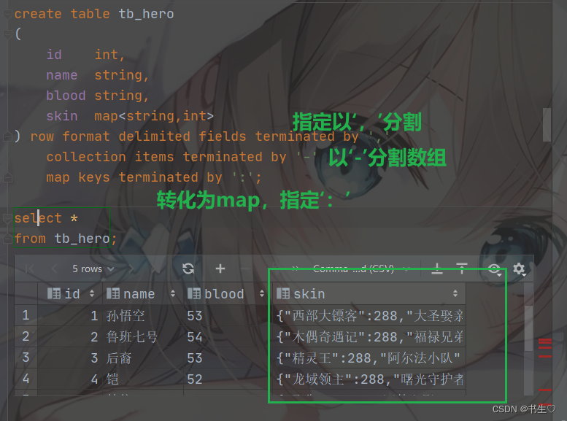Click skin cell starting with 精灵王
Image resolution: width=567 pixels, height=421 pixels.
pos(369,358)
